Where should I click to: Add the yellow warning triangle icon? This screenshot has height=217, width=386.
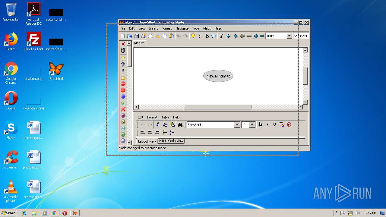point(123,77)
